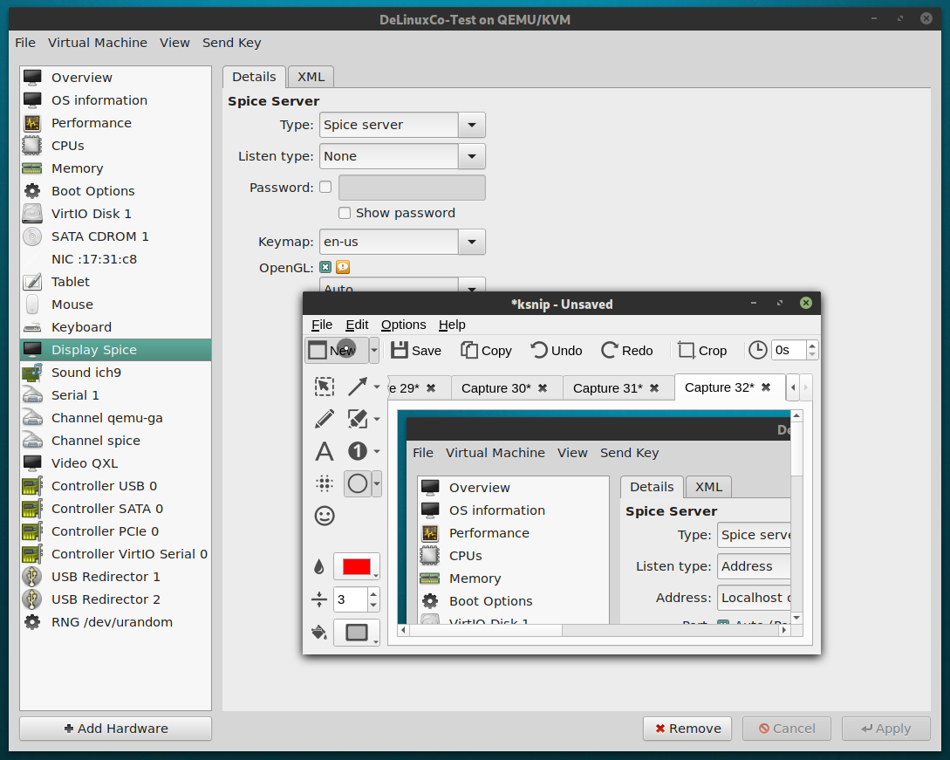Open Send Key menu in main window
The image size is (950, 760).
pos(231,43)
